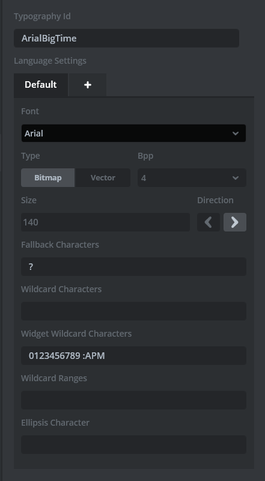
Task: Select Bitmap font type
Action: [48, 177]
